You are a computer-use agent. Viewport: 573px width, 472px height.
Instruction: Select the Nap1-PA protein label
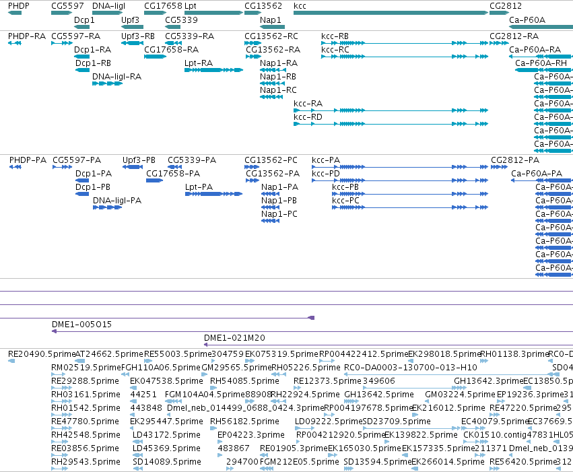(x=279, y=187)
